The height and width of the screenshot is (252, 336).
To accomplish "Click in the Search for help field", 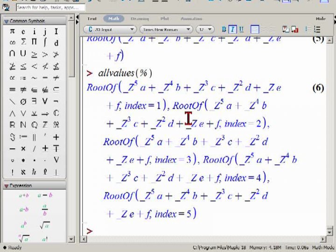I will [x=50, y=7].
